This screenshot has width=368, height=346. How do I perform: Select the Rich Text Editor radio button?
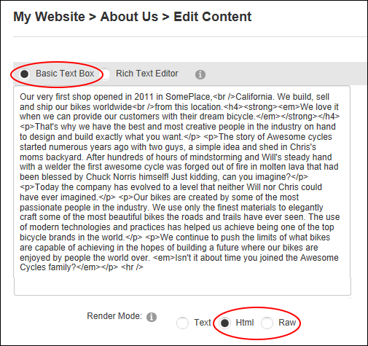[x=106, y=74]
